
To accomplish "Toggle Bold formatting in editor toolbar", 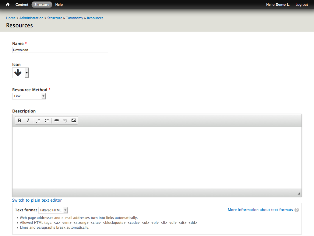I will (x=19, y=120).
